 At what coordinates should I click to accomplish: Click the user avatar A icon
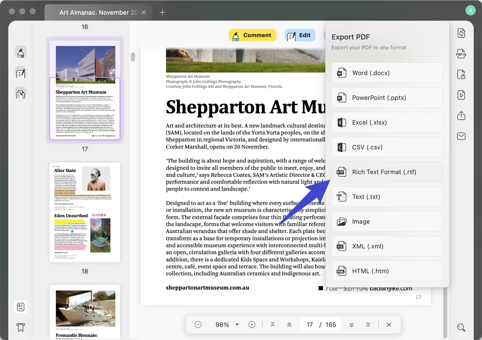pyautogui.click(x=470, y=11)
